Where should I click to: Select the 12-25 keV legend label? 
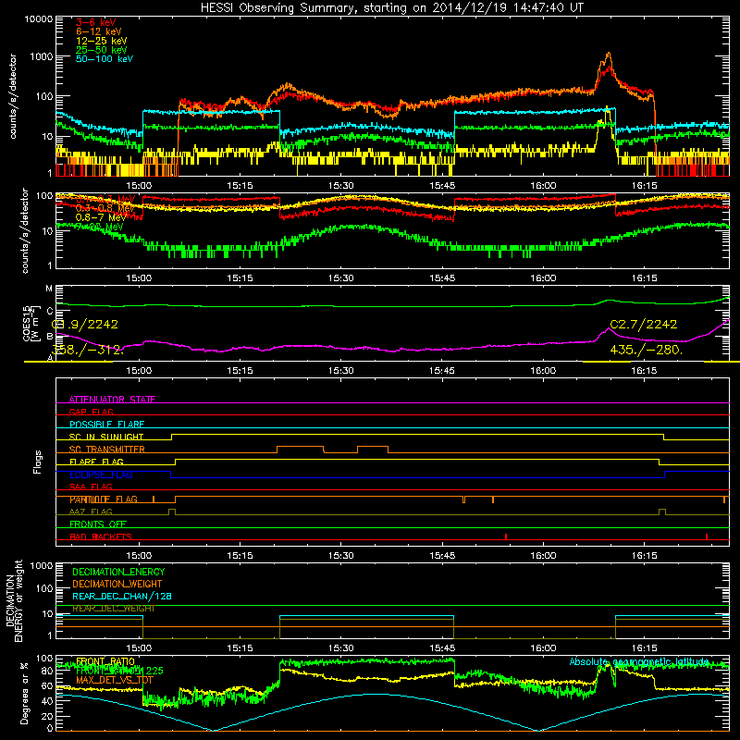(102, 41)
